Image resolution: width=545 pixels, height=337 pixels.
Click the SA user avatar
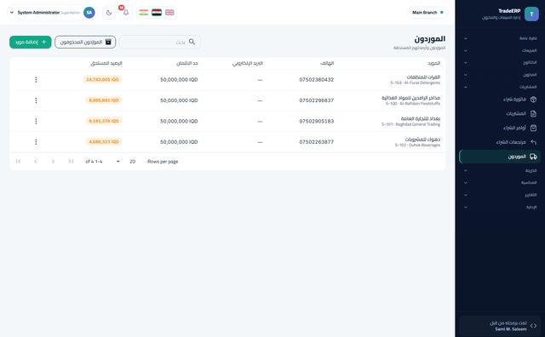click(89, 13)
